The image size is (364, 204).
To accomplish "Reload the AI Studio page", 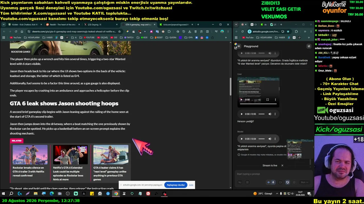I will point(243,31).
